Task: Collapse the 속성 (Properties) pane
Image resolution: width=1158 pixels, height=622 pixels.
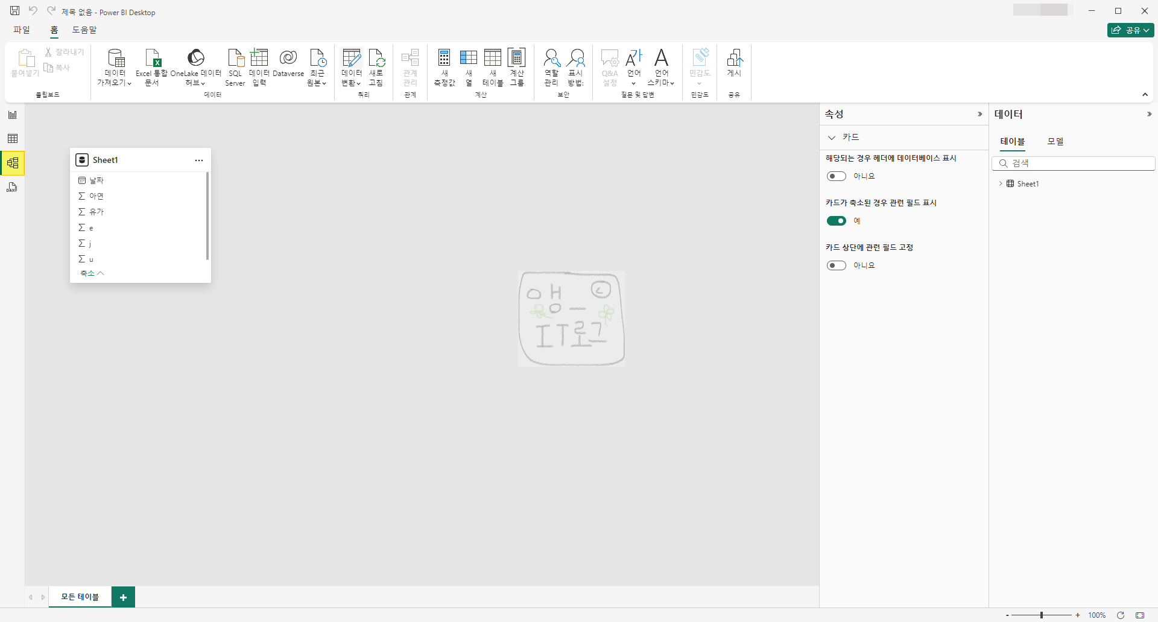Action: (x=979, y=114)
